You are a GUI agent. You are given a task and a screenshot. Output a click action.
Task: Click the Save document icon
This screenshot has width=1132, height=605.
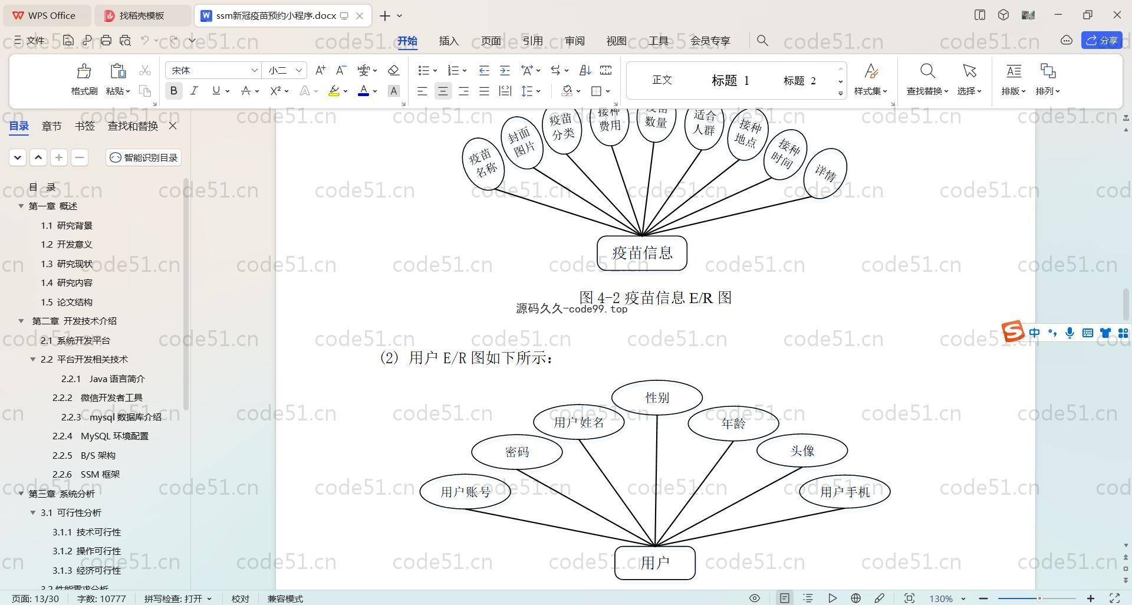click(x=68, y=40)
